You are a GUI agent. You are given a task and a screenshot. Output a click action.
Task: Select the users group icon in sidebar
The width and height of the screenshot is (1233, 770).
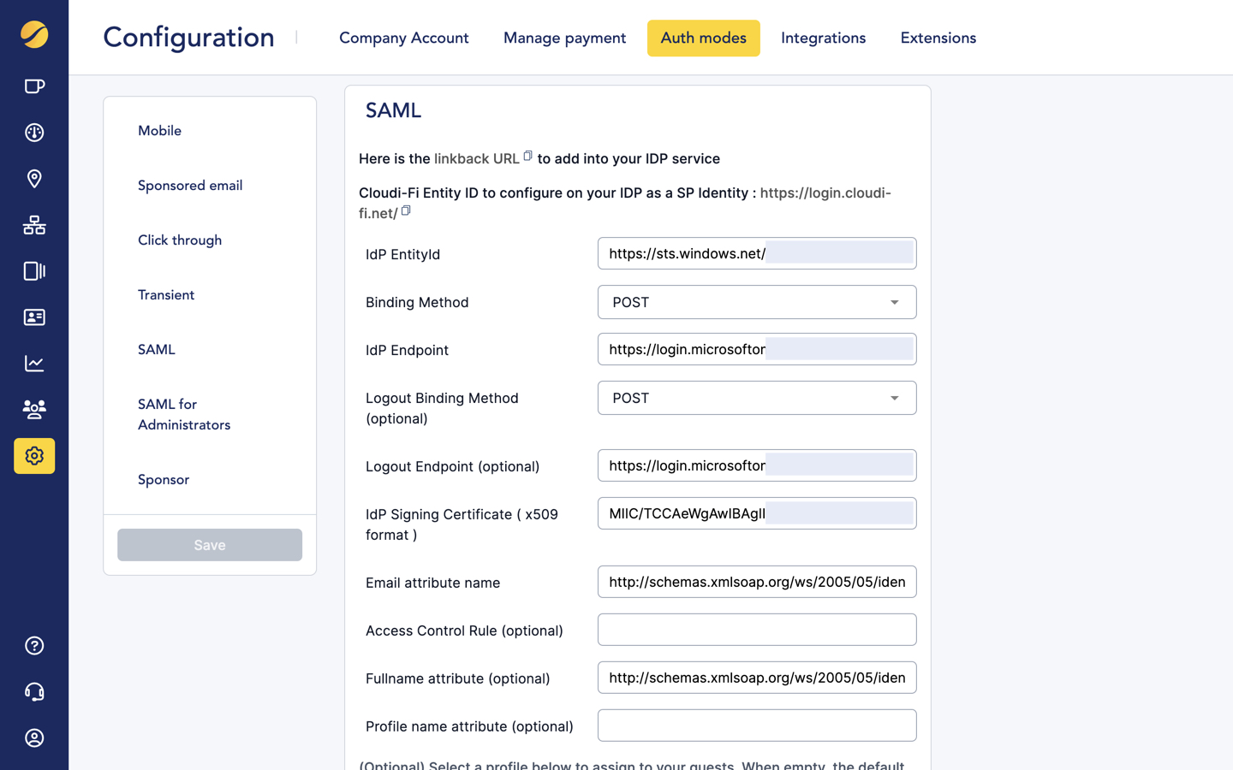33,409
